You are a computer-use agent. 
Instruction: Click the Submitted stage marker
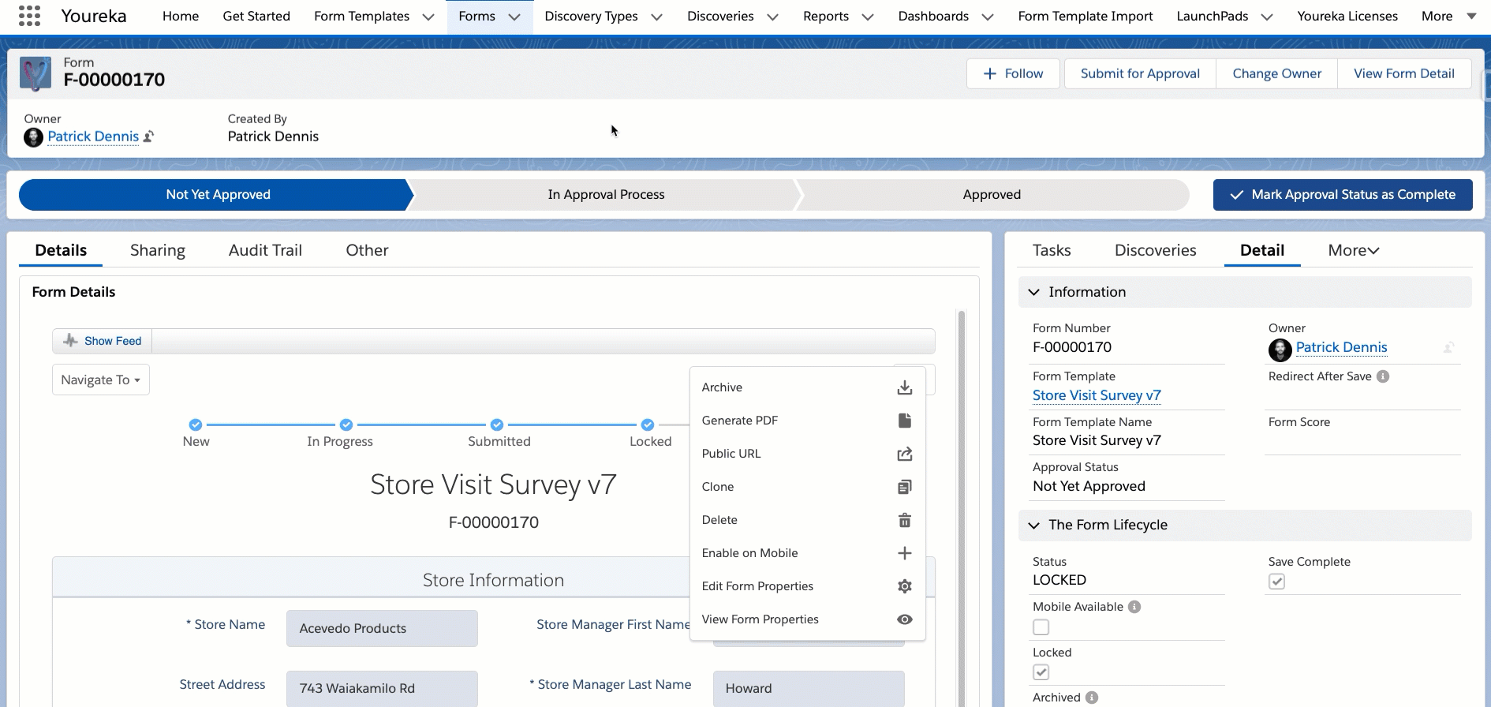point(497,425)
